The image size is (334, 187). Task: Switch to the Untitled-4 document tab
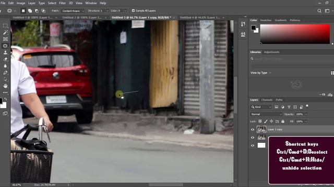(x=200, y=18)
